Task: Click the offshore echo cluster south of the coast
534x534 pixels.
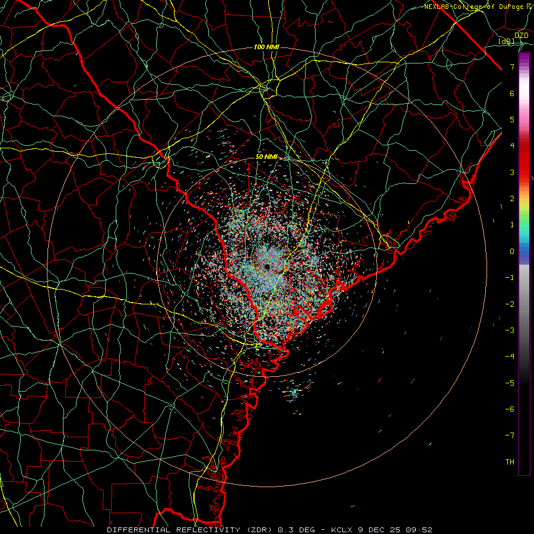Action: pos(294,392)
